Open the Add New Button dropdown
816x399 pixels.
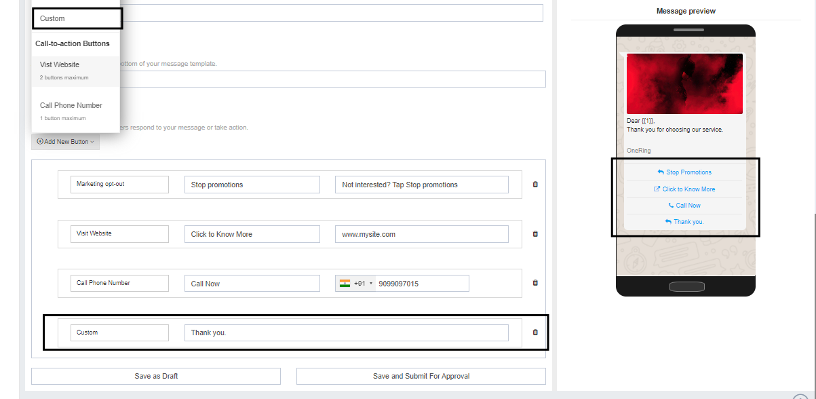coord(65,142)
